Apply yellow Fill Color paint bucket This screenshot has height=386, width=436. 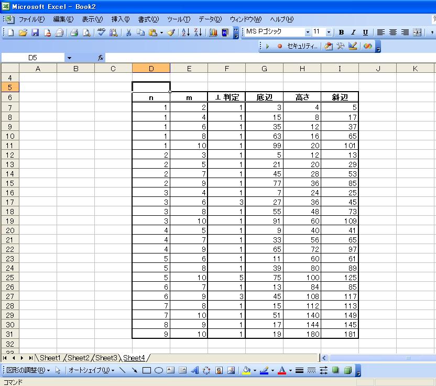tap(247, 370)
